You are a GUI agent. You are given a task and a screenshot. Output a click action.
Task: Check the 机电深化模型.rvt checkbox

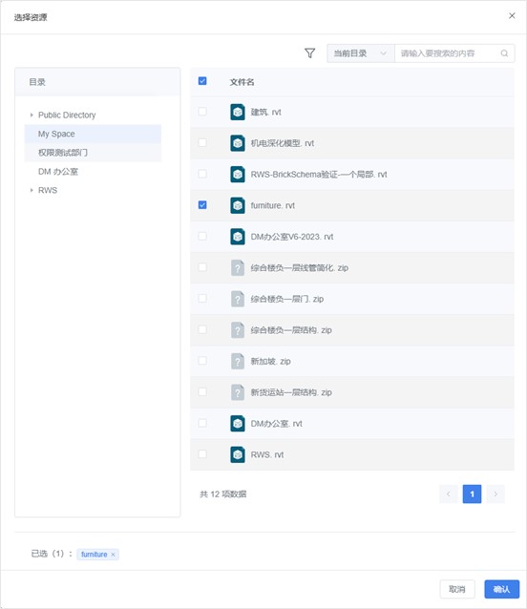click(202, 142)
